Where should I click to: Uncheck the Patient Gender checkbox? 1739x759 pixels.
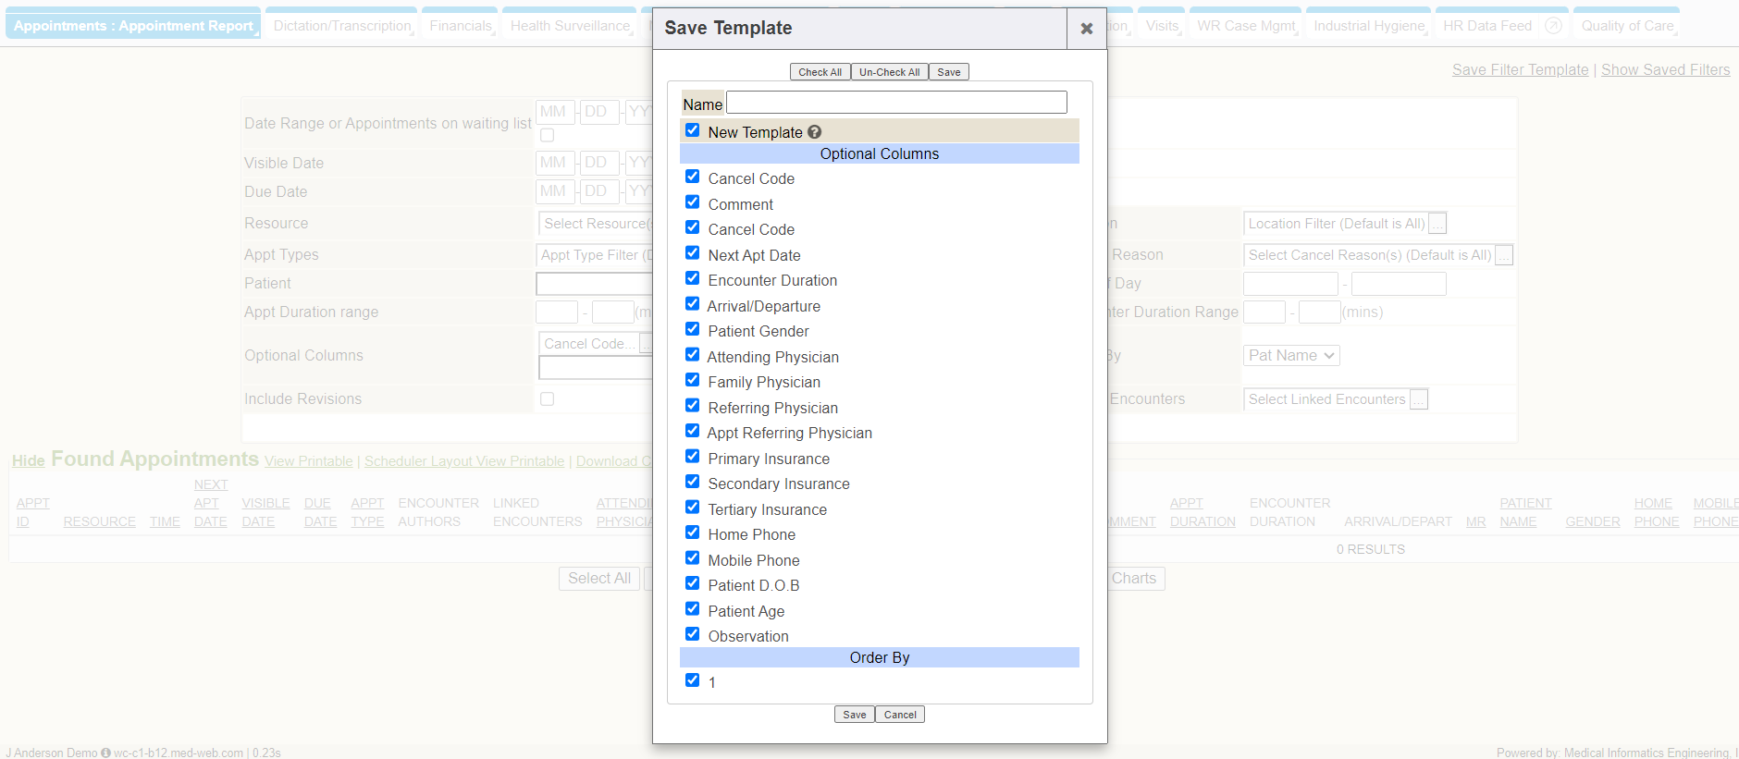click(x=692, y=329)
